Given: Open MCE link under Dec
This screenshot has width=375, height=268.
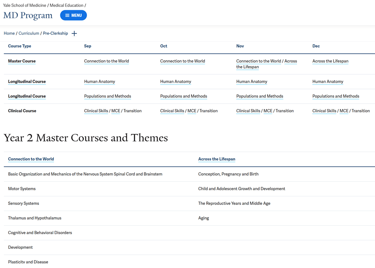Looking at the screenshot, I should click(x=344, y=111).
